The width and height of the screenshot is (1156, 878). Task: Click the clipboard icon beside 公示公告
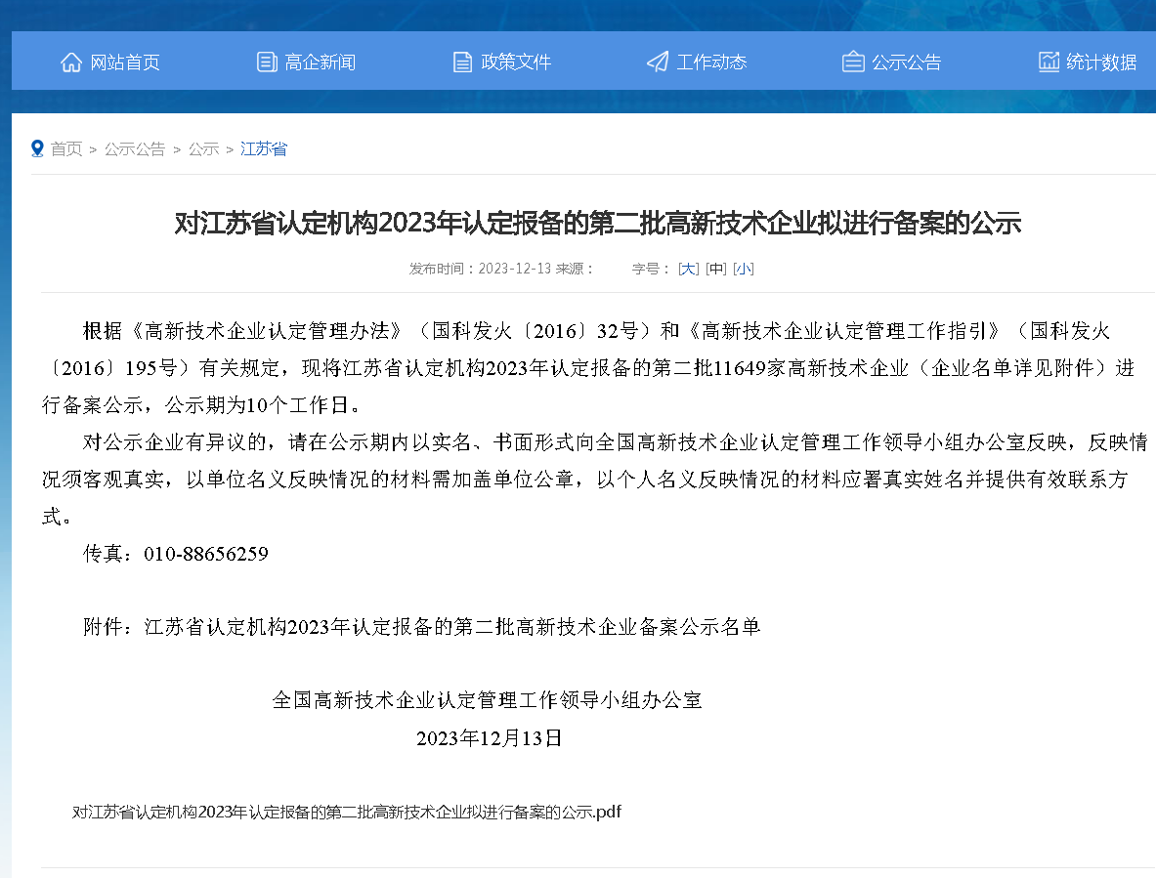pyautogui.click(x=853, y=63)
